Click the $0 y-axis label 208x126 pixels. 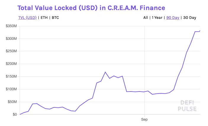coord(15,114)
